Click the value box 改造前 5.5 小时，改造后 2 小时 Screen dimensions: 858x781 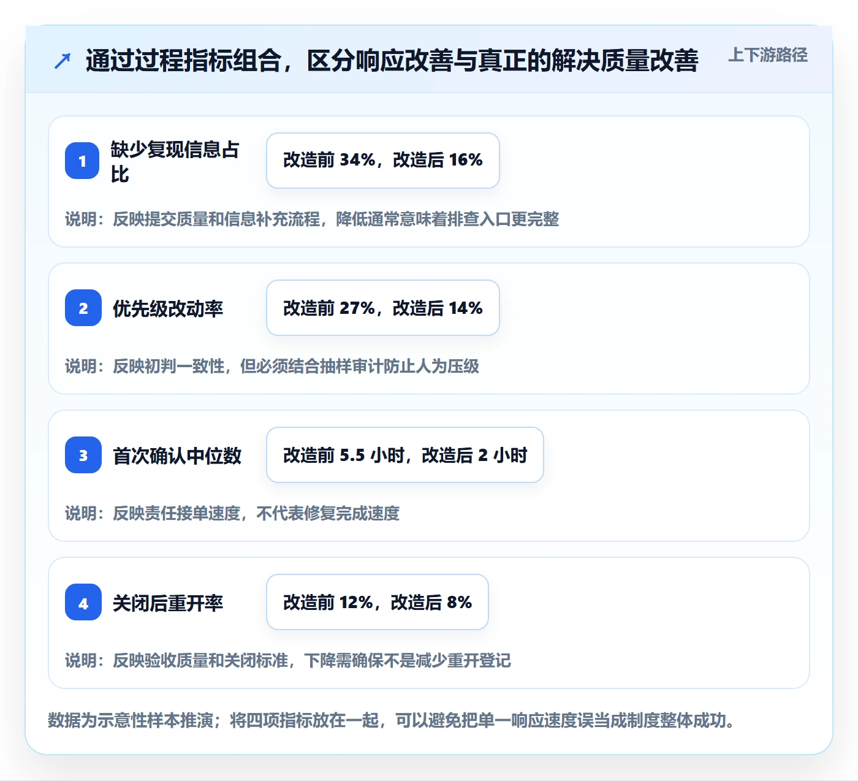405,455
